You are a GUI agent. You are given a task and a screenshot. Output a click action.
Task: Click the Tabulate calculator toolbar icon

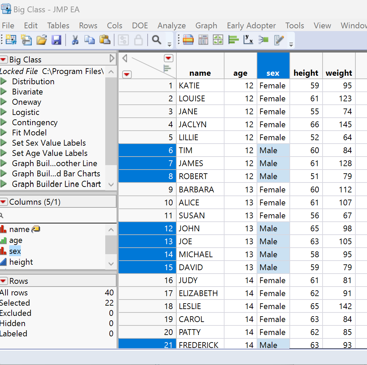point(203,40)
